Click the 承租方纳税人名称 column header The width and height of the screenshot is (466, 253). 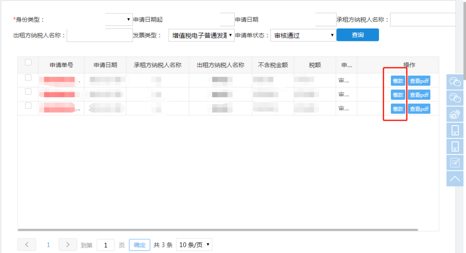point(157,65)
